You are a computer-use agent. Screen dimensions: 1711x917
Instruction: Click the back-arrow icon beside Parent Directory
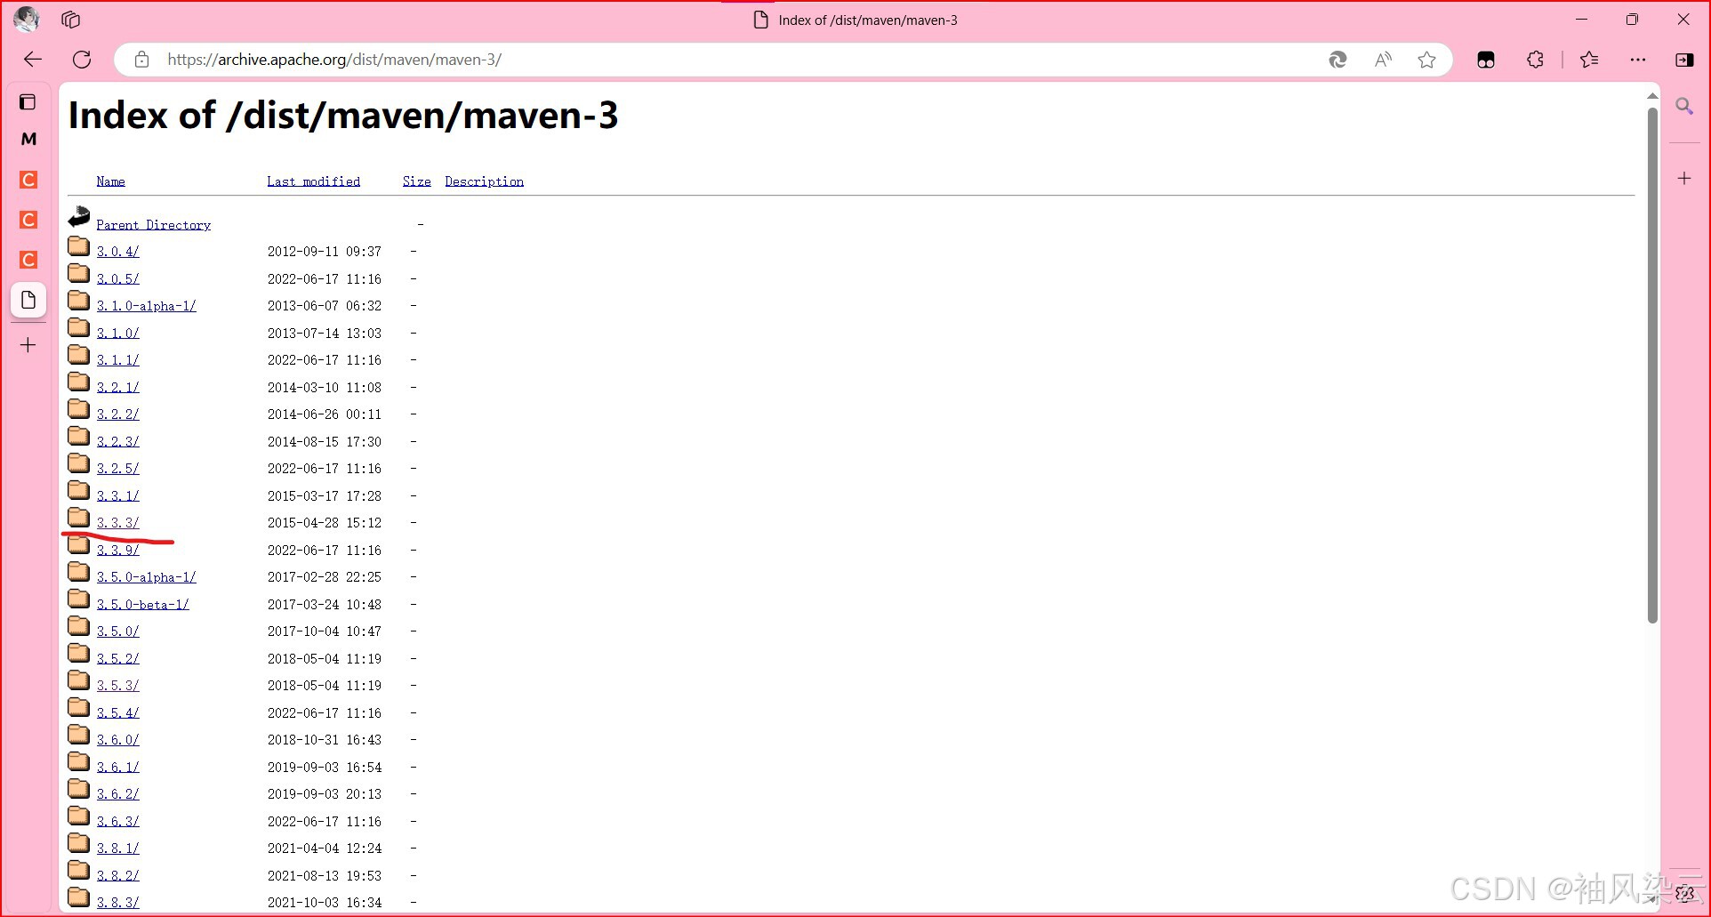pos(79,216)
